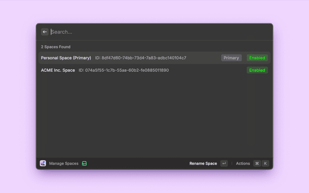Click the Enabled badge on Personal Space
Screen dimensions: 309x193
[x=257, y=58]
